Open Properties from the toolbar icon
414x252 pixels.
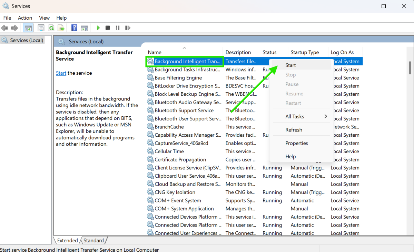click(41, 28)
